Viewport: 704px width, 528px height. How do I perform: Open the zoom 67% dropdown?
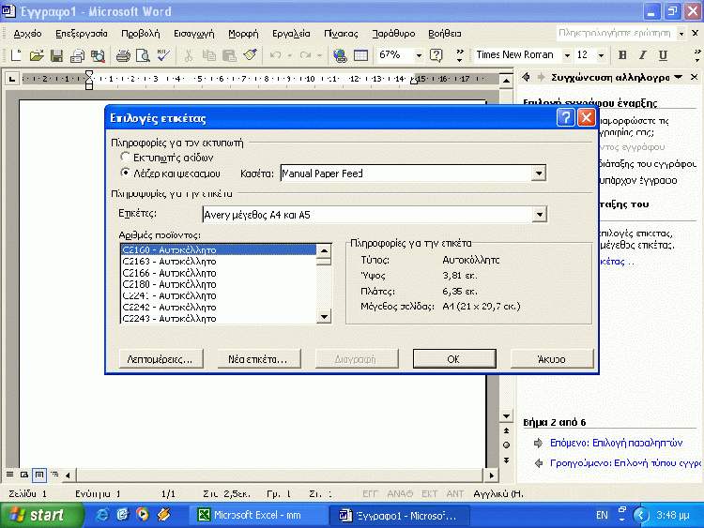(419, 55)
